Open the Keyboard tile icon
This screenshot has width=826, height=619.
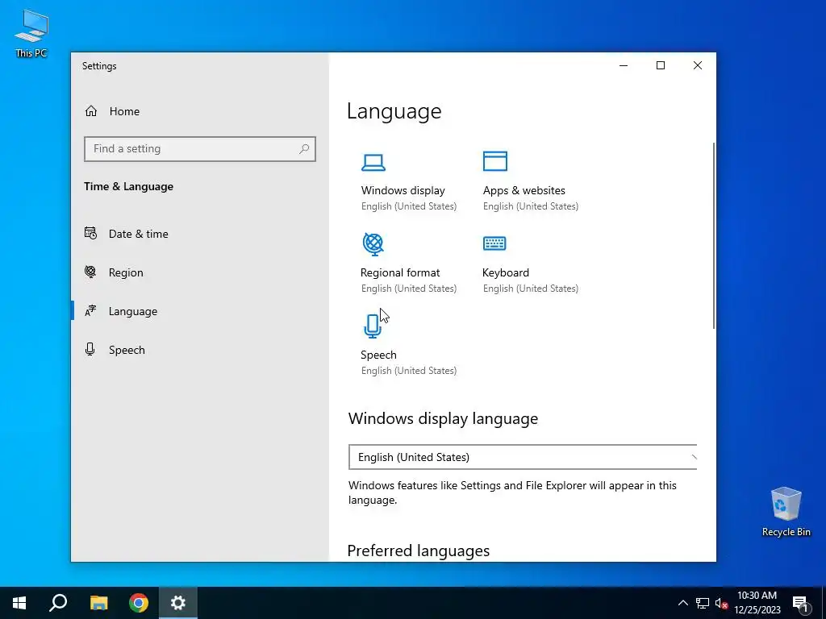(x=494, y=243)
